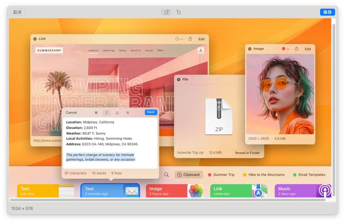The height and width of the screenshot is (223, 345).
Task: Select the Email Templates pinboard
Action: (x=309, y=175)
